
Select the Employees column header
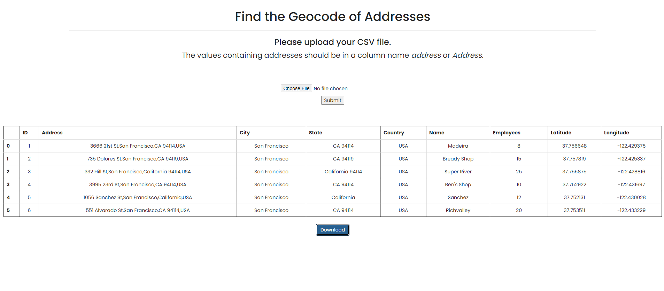(506, 133)
